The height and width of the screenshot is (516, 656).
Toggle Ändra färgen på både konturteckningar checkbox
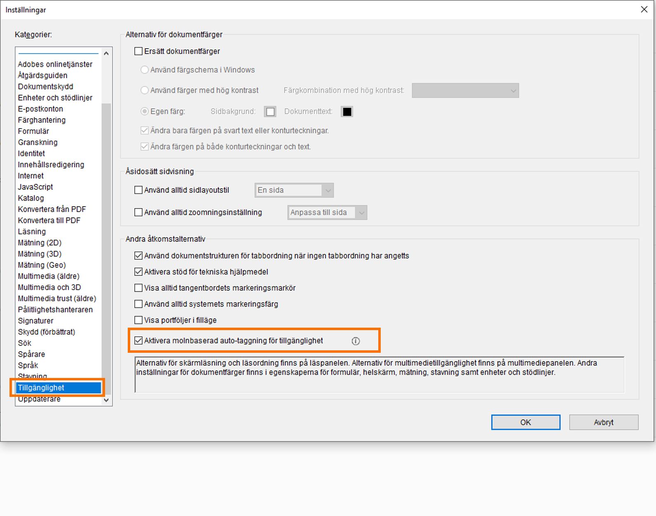coord(145,147)
